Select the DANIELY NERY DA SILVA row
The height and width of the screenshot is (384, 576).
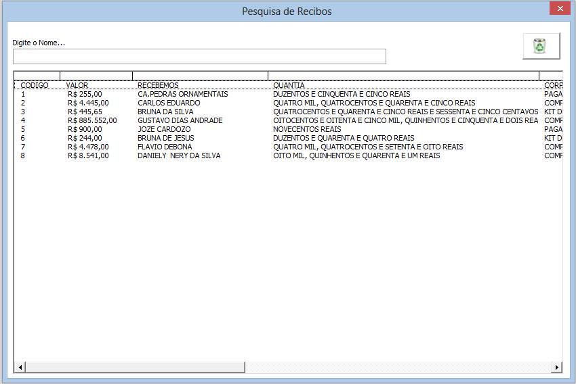pos(289,155)
